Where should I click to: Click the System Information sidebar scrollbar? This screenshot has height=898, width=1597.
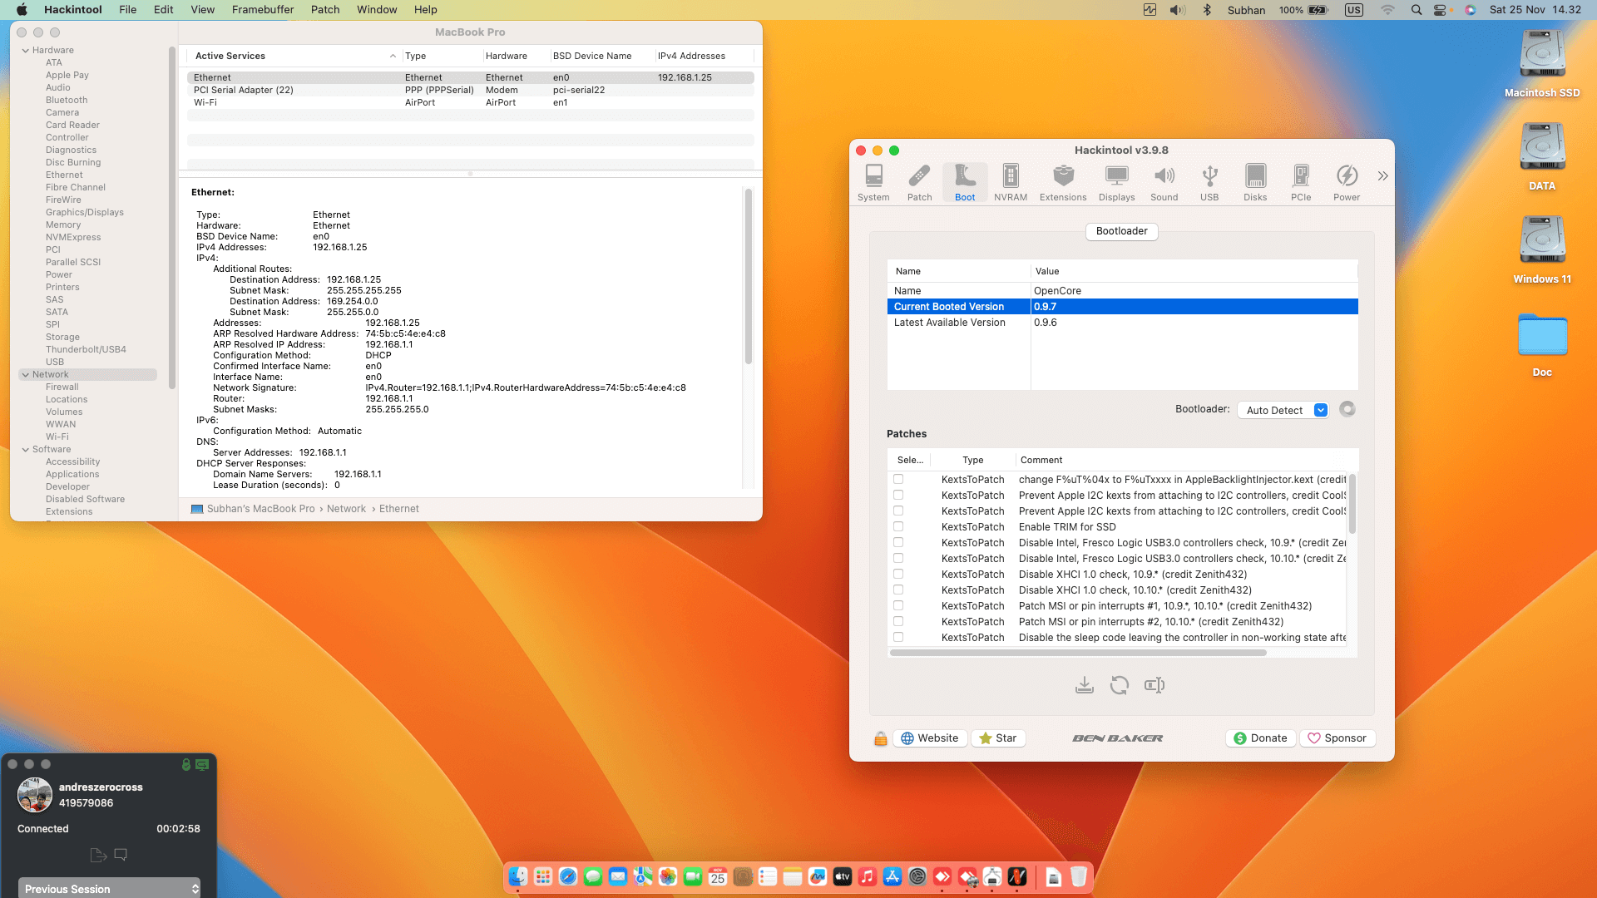[x=172, y=218]
